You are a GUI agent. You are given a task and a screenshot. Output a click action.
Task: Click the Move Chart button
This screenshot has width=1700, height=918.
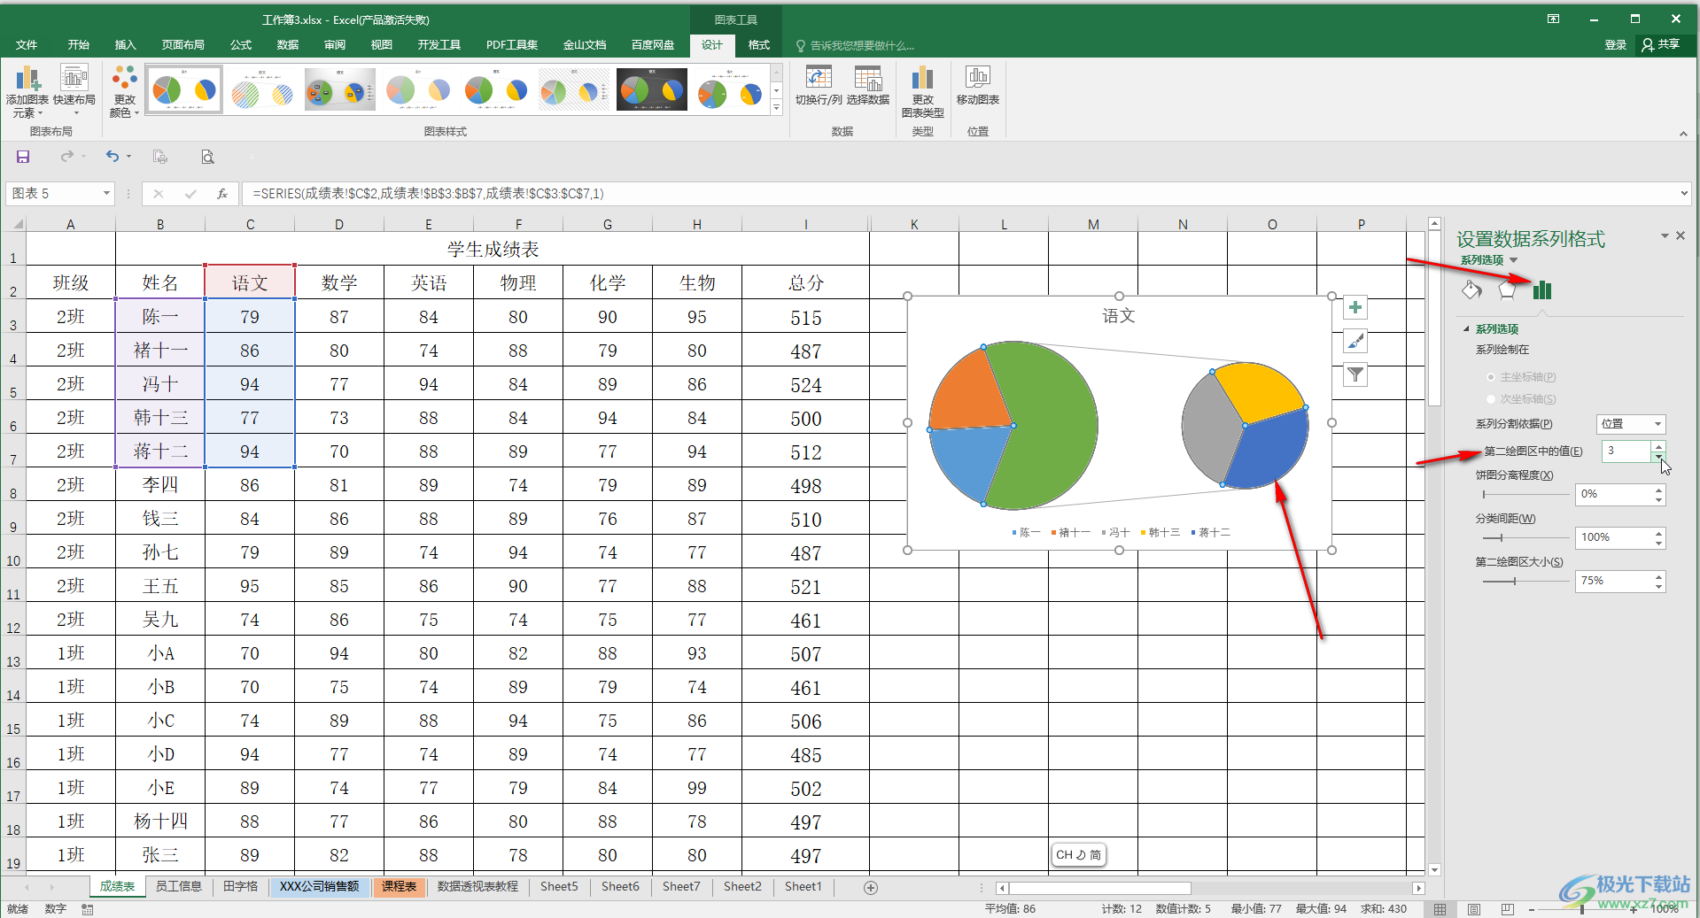pyautogui.click(x=978, y=86)
